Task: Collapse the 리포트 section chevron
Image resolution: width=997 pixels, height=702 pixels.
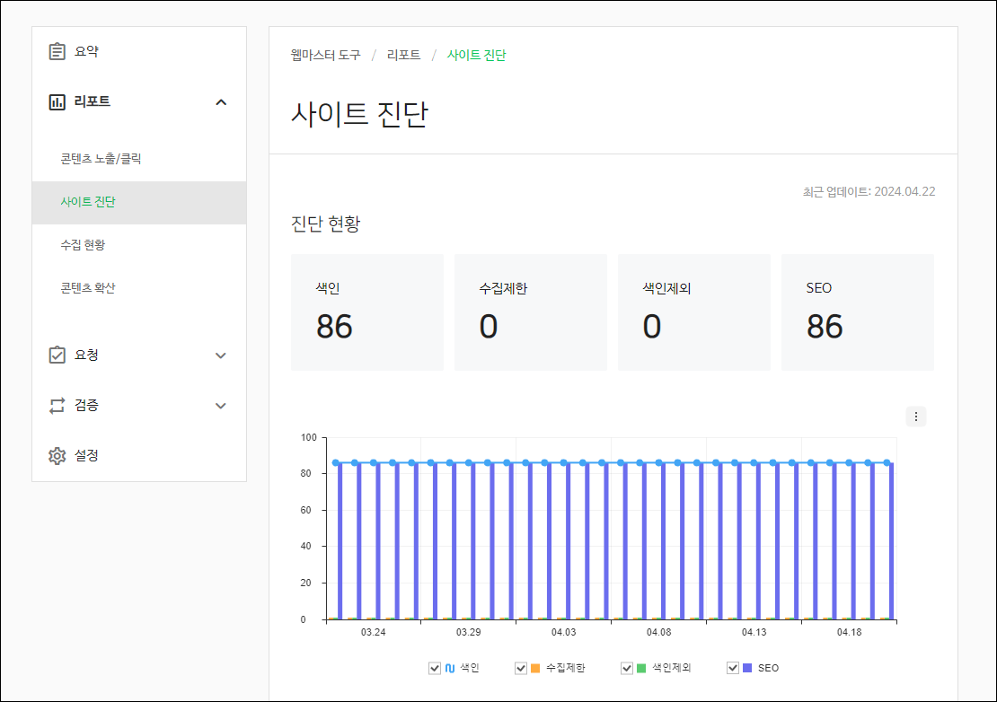Action: coord(220,101)
